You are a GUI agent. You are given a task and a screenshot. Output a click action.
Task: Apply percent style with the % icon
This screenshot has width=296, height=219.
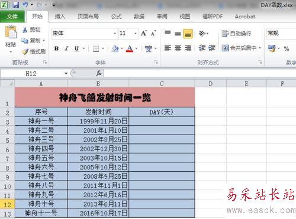coord(287,48)
